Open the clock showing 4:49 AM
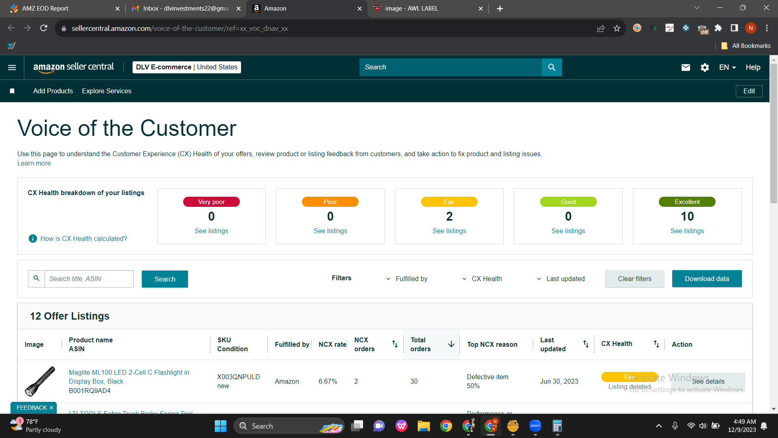Viewport: 778px width, 438px height. tap(742, 426)
